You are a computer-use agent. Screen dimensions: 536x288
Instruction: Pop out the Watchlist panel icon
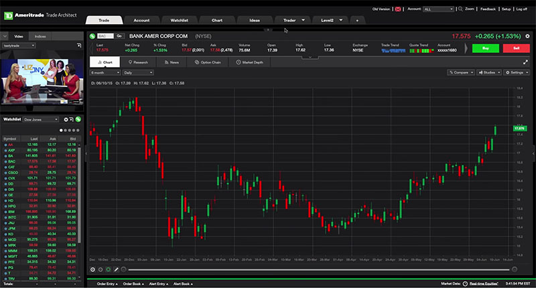72,119
